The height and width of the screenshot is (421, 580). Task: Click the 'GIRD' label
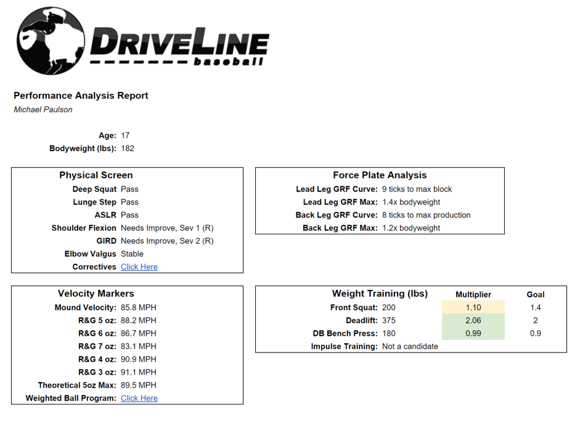click(107, 241)
